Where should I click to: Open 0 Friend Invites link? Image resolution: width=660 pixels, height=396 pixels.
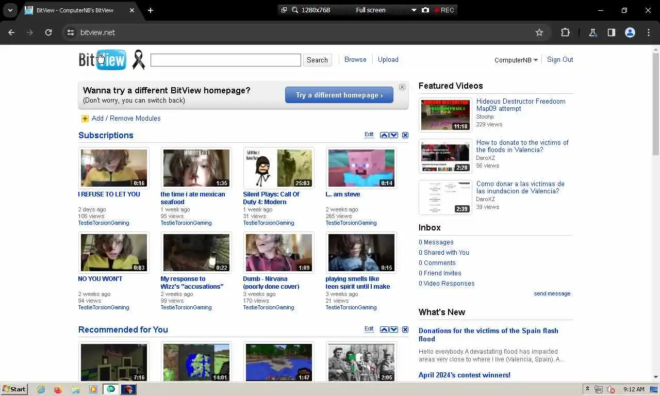(440, 273)
